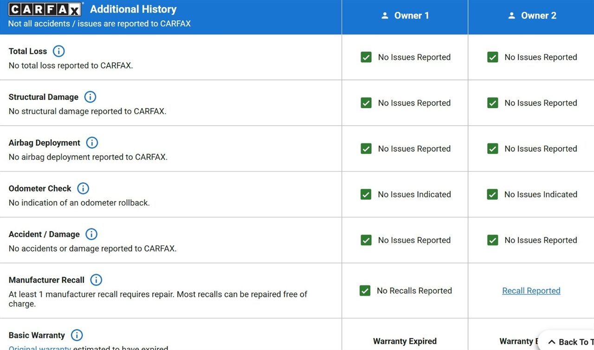Click the Structural Damage info icon
The width and height of the screenshot is (594, 350).
[90, 97]
